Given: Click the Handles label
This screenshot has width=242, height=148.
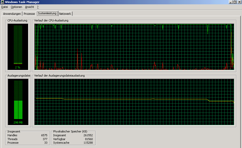Looking at the screenshot, I should coord(12,135).
